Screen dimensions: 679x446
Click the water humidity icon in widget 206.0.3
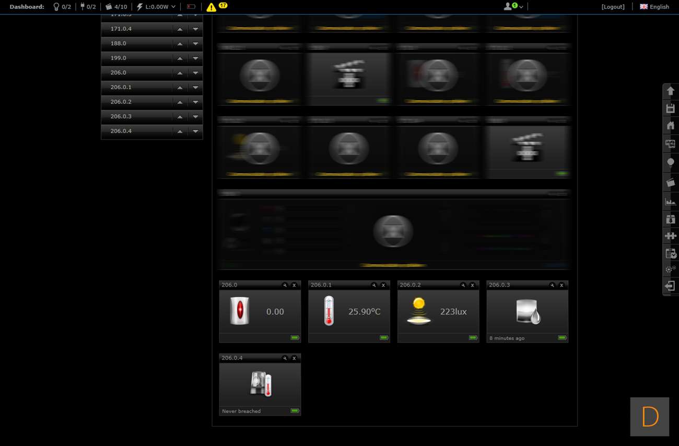[528, 311]
